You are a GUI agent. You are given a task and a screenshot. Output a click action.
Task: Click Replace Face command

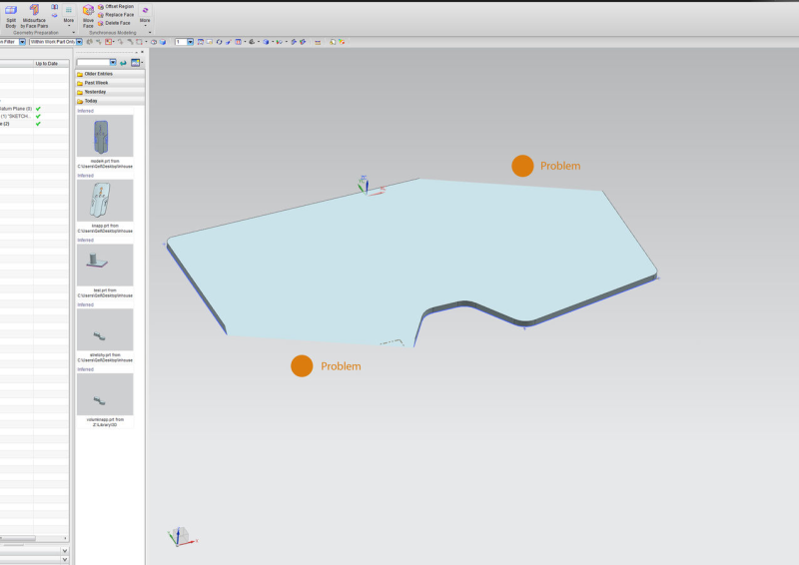coord(116,15)
